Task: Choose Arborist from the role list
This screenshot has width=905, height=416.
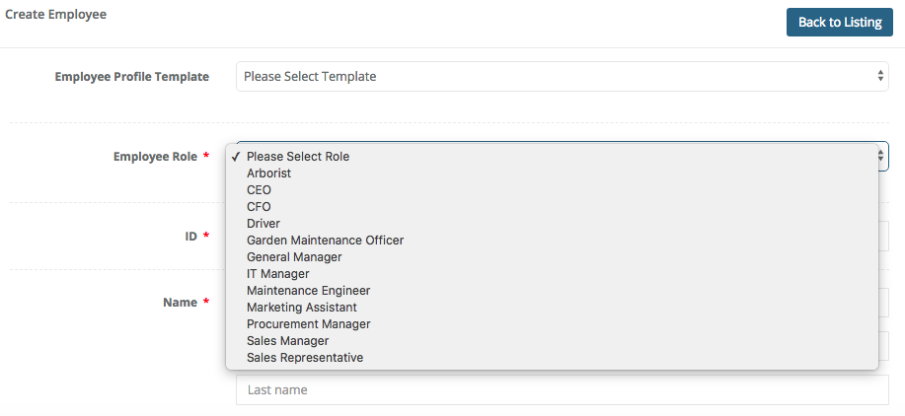Action: pyautogui.click(x=268, y=173)
